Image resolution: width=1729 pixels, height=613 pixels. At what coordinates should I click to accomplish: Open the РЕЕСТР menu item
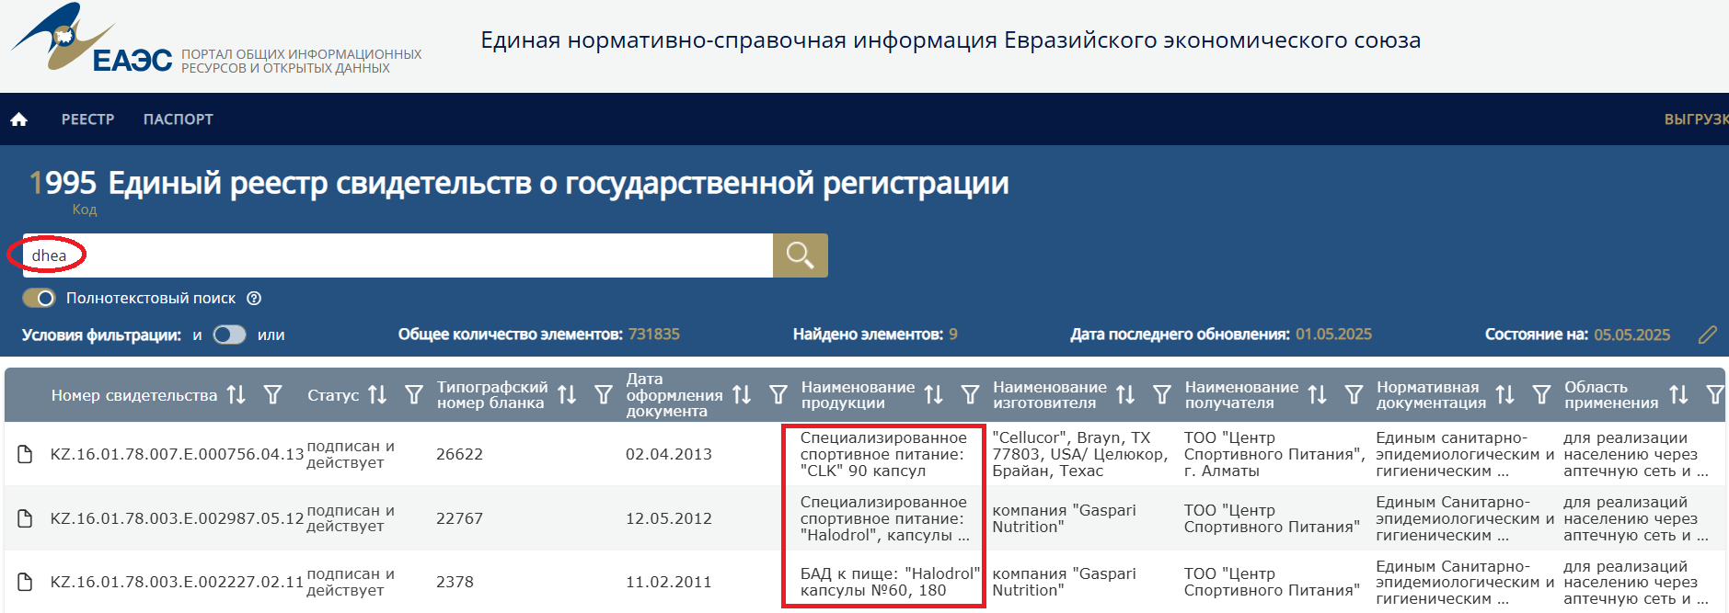coord(88,119)
